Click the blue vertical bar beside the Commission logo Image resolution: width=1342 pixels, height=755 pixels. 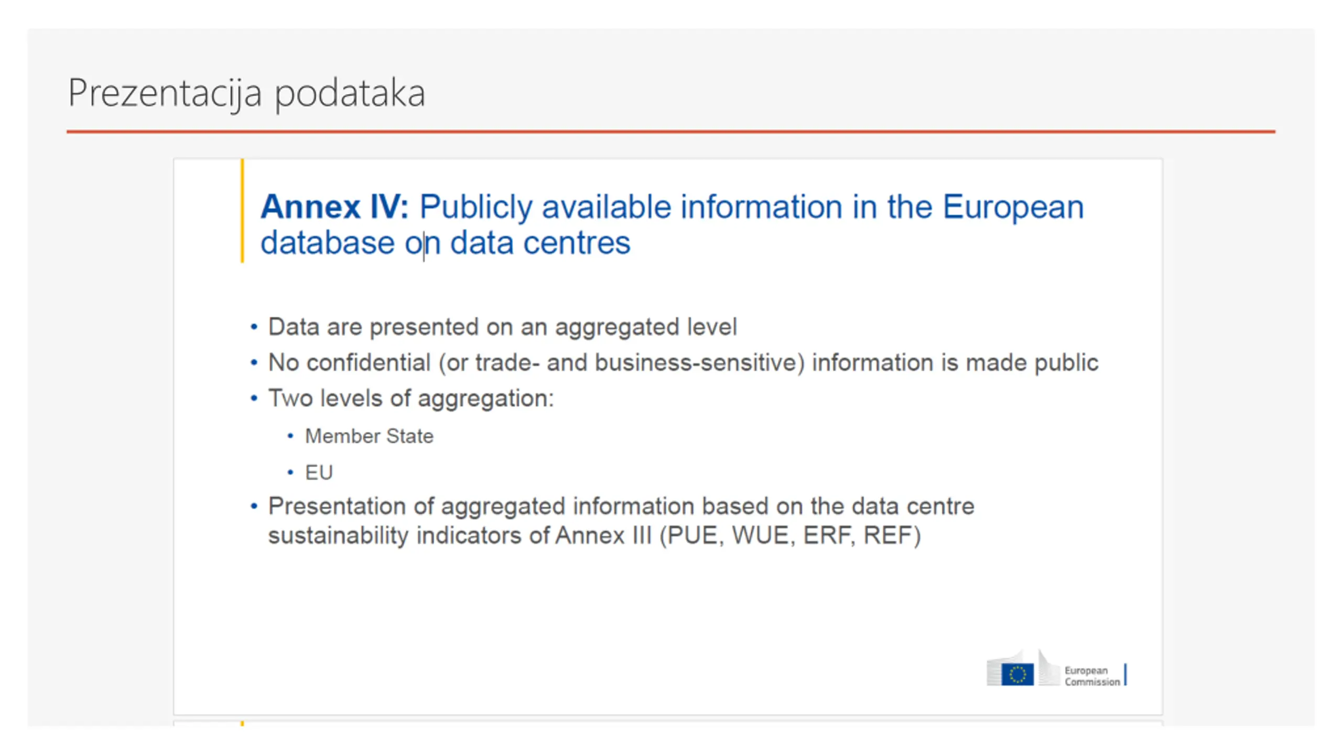(1125, 674)
